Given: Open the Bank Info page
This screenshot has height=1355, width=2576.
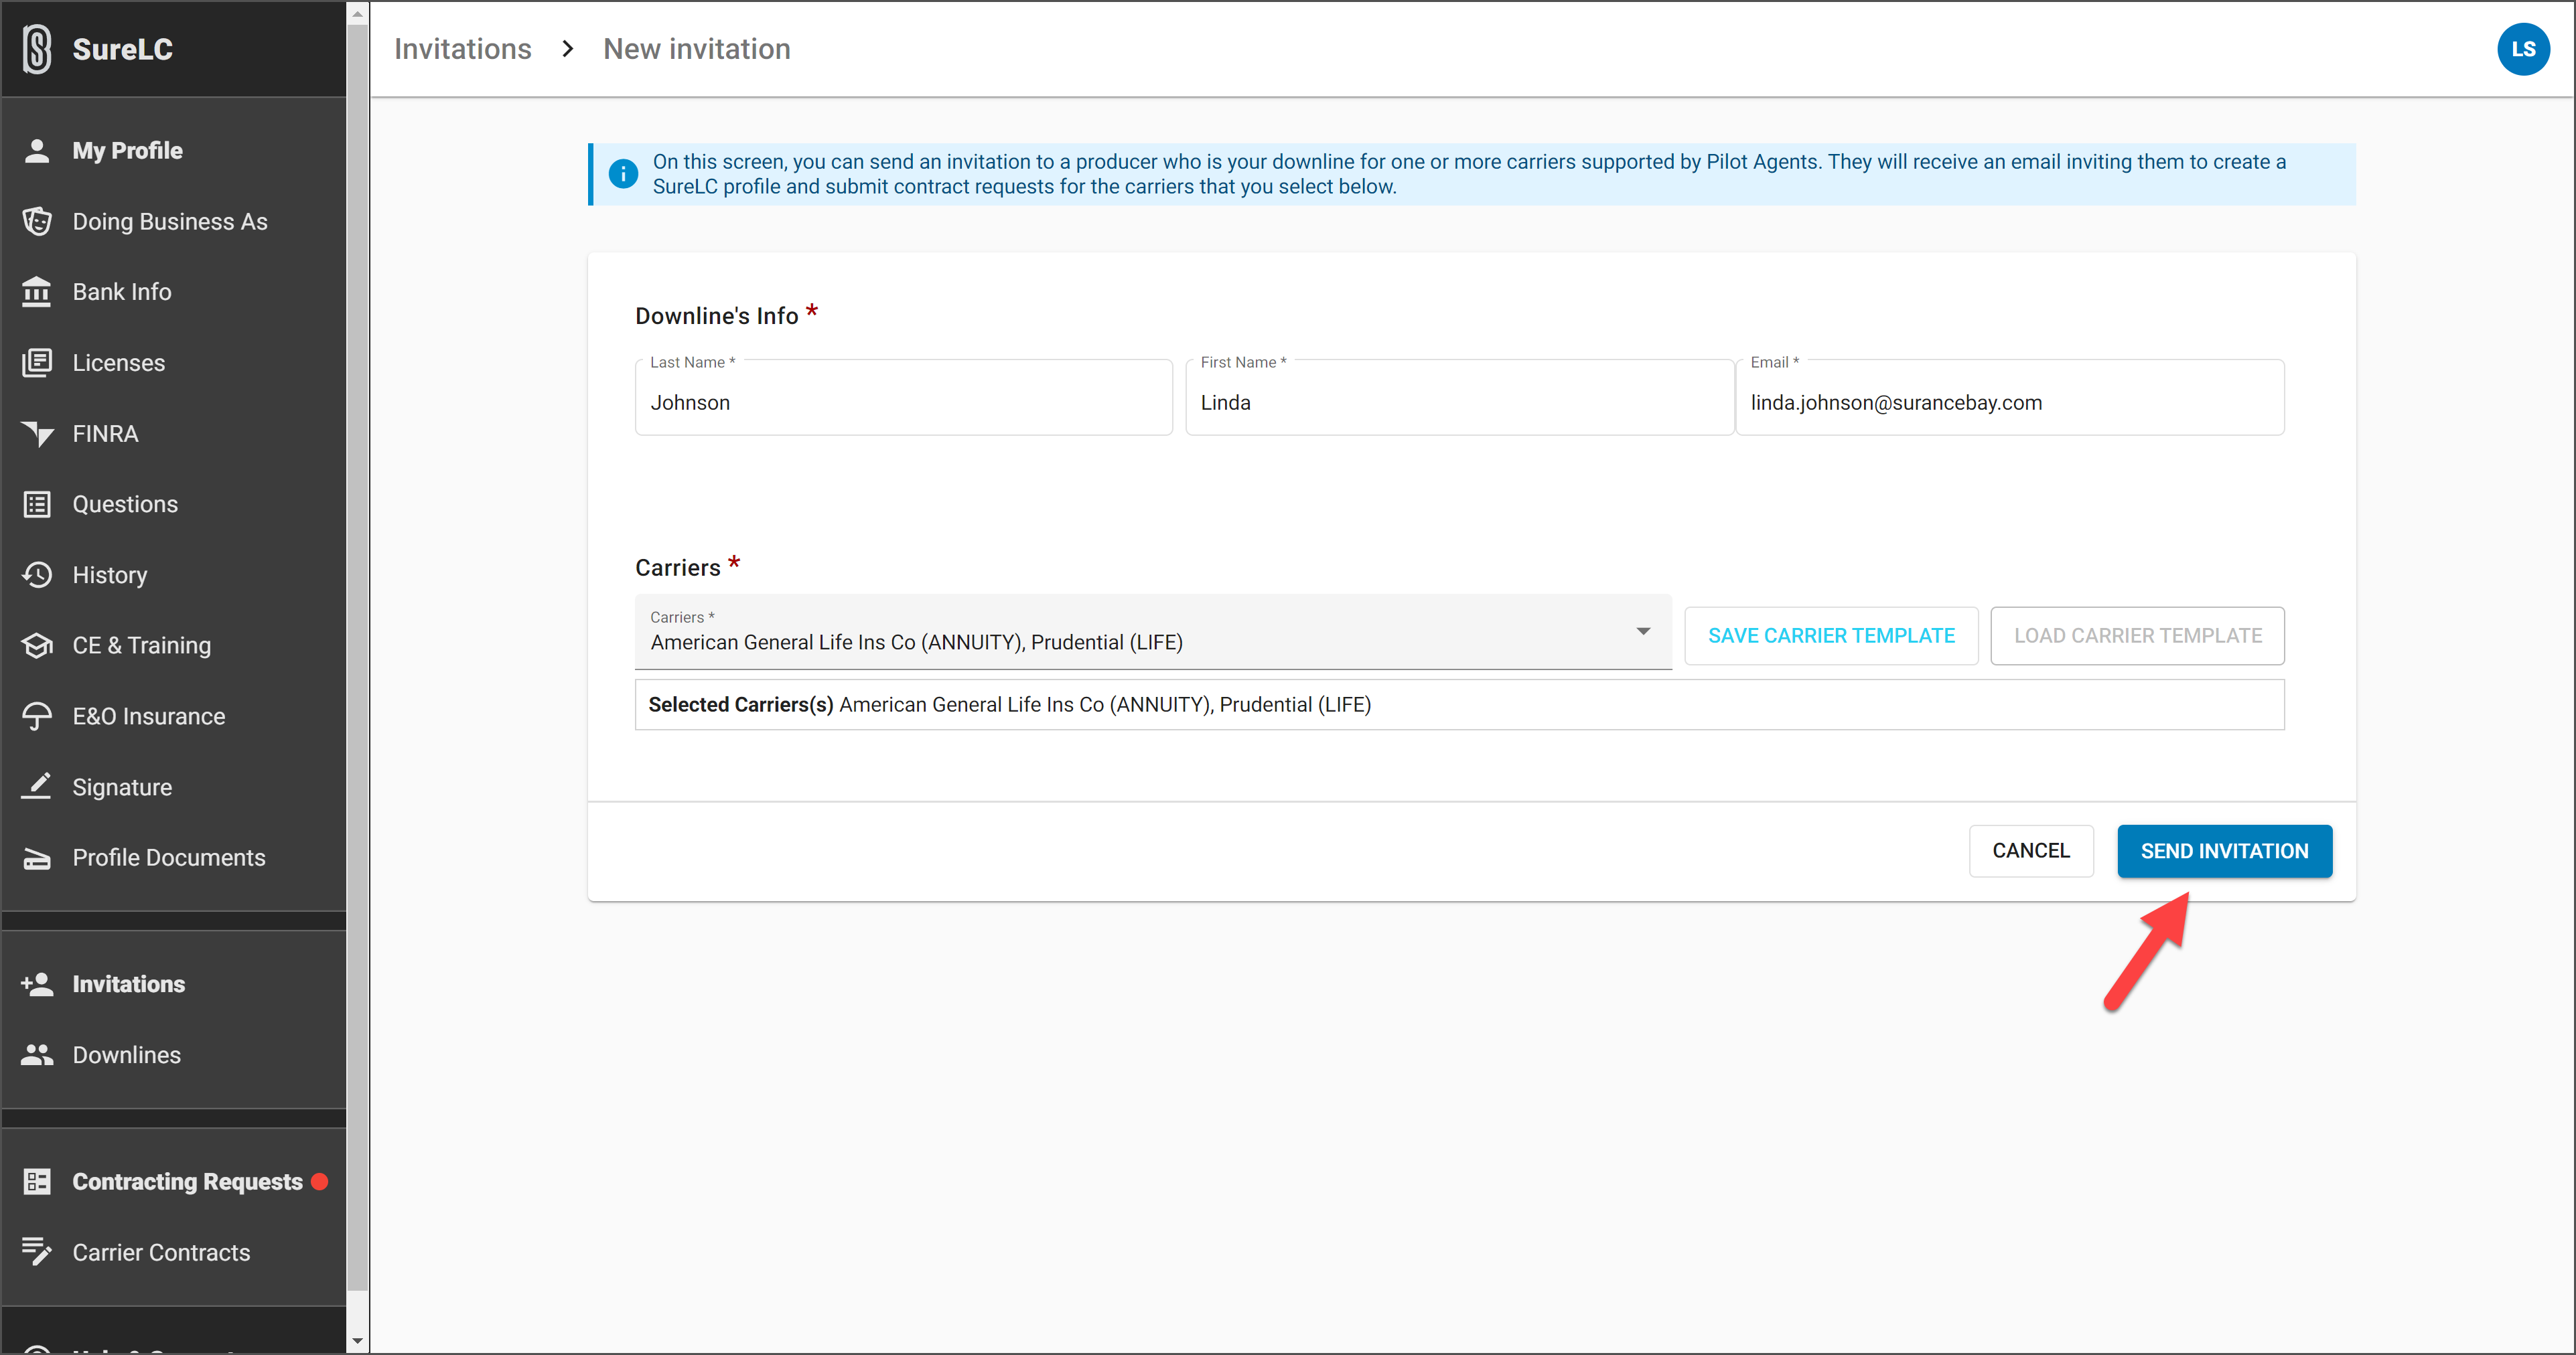Looking at the screenshot, I should click(x=173, y=292).
